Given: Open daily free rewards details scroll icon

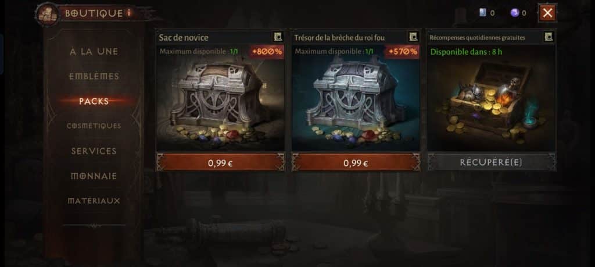Looking at the screenshot, I should click(x=549, y=37).
